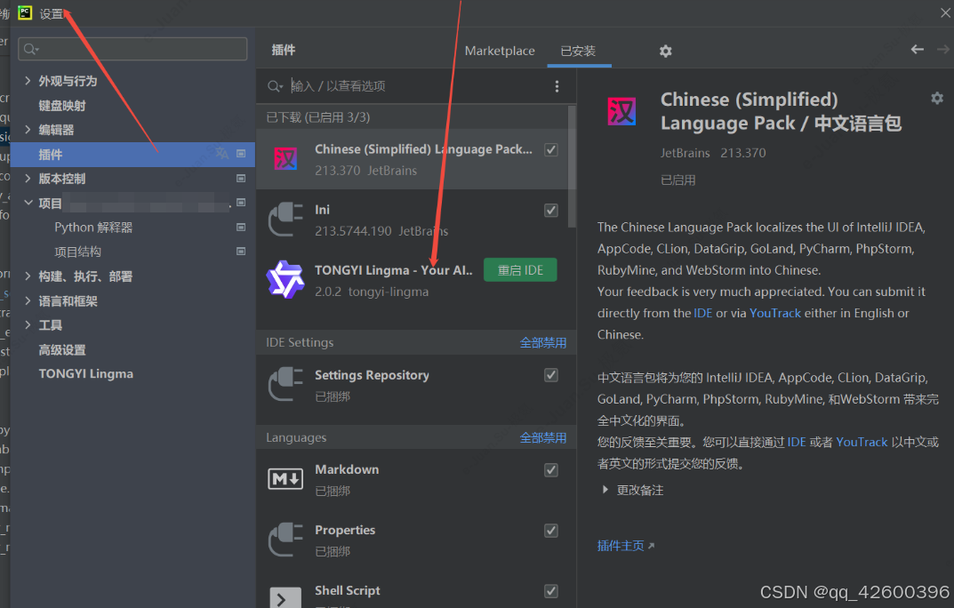The height and width of the screenshot is (608, 954).
Task: Click the Settings Repository plugin icon
Action: (x=285, y=384)
